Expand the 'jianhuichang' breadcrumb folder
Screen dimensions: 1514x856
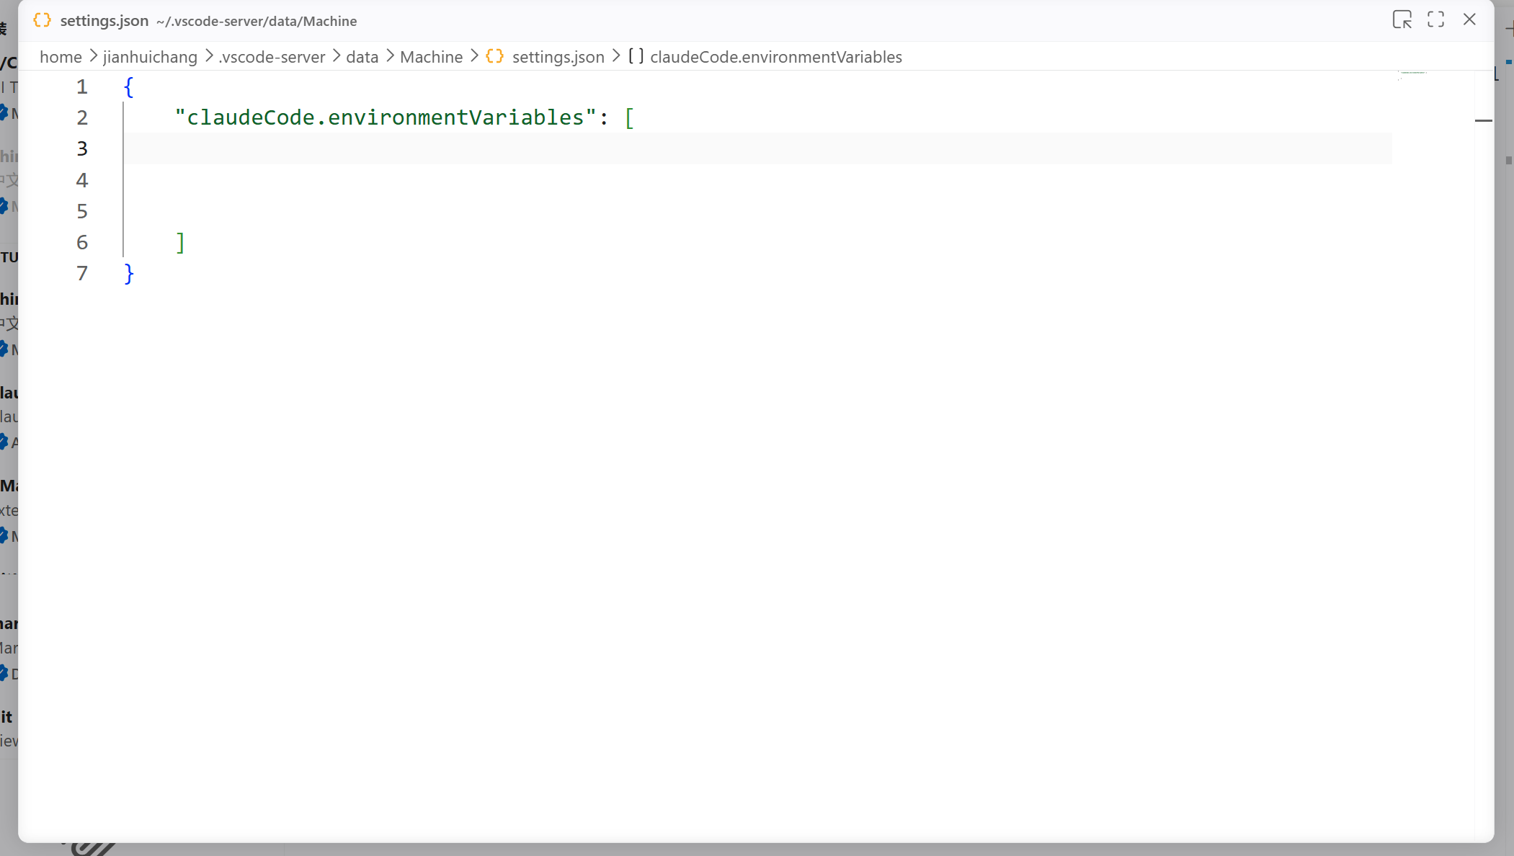(150, 57)
